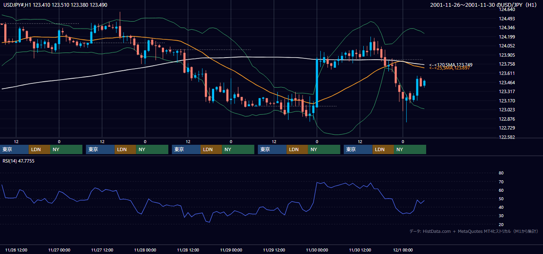Click the LDN session block for 11/27

pyautogui.click(x=125, y=149)
